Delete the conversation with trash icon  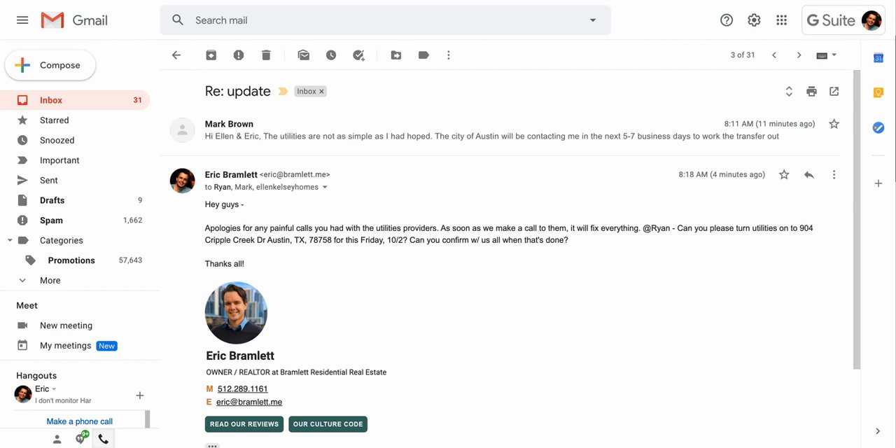(266, 55)
